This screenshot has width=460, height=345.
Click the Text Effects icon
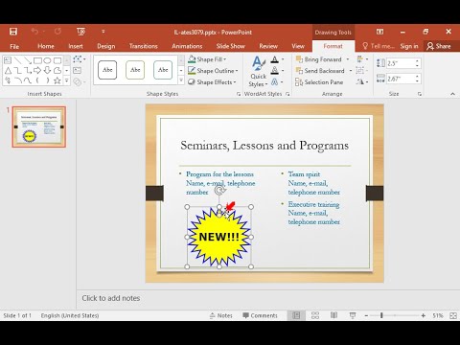click(x=275, y=82)
